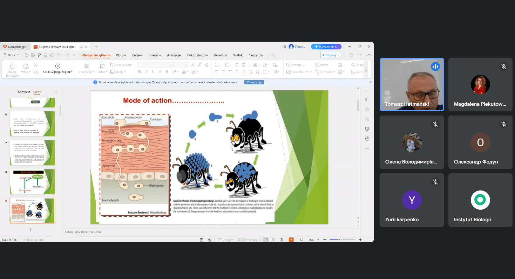
Task: Toggle muted microphone on Олександр Федун tile
Action: [x=504, y=124]
